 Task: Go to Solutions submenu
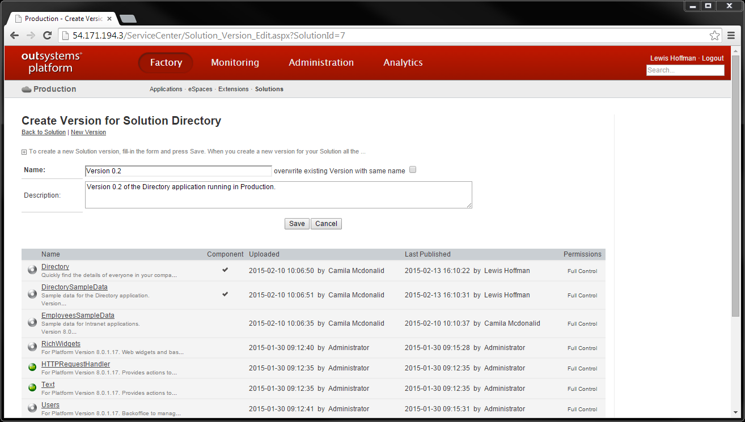coord(269,89)
